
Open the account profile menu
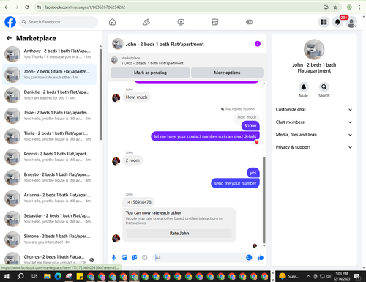click(x=351, y=22)
